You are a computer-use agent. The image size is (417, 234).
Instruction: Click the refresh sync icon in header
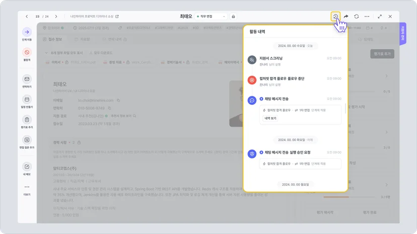click(357, 17)
